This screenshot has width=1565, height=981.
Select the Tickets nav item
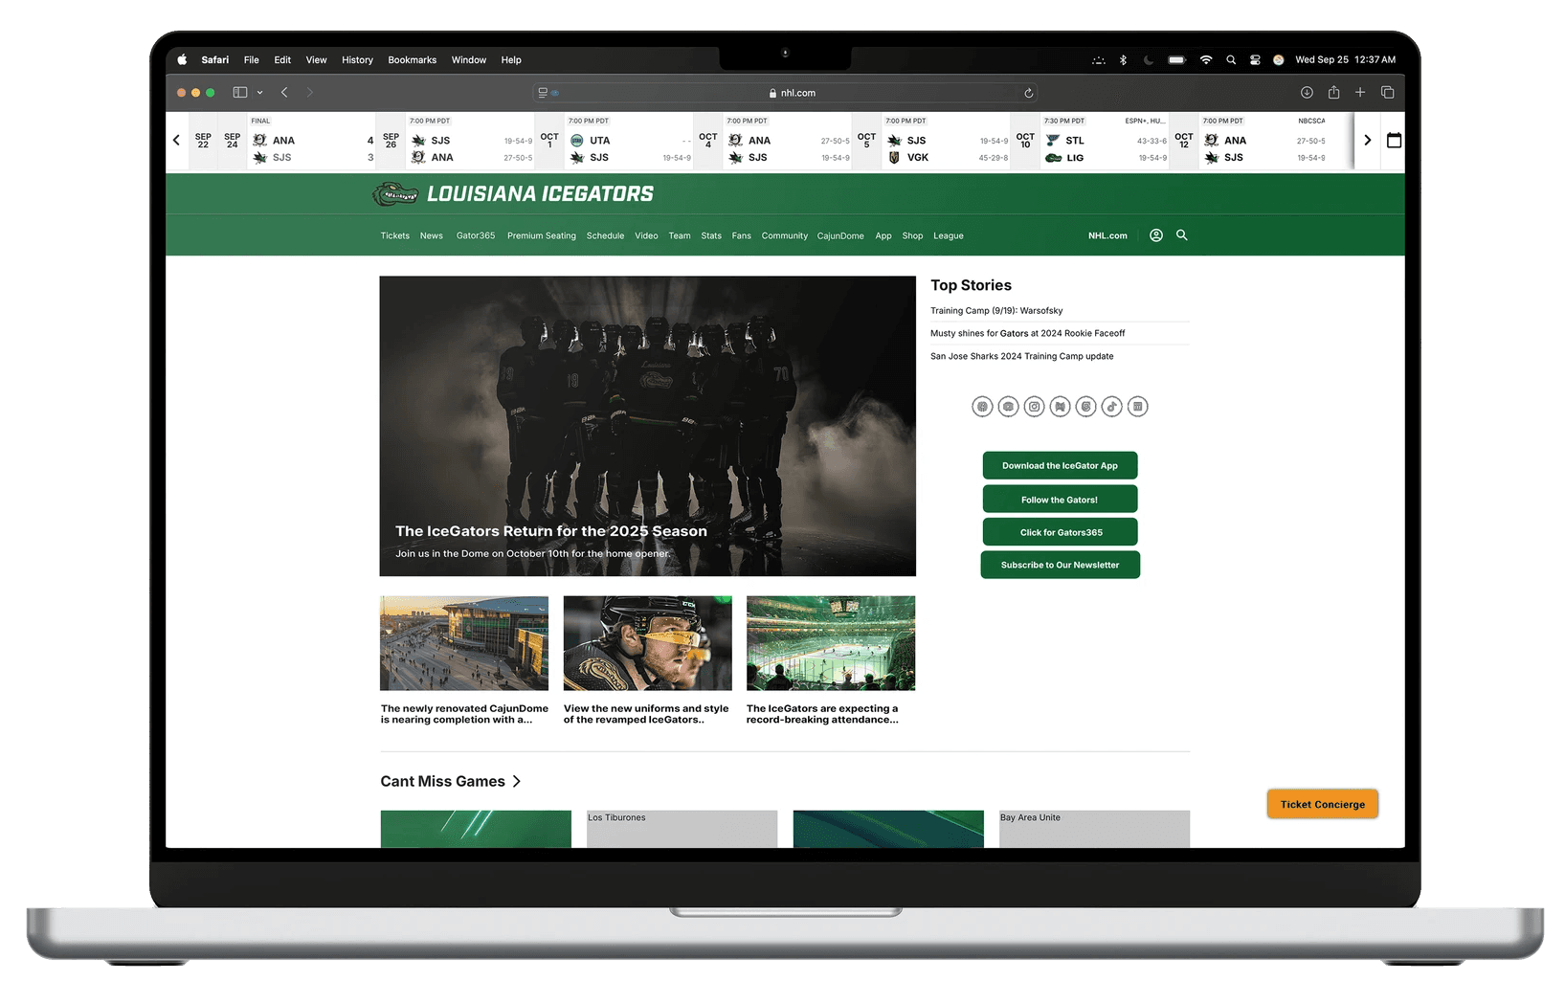[x=394, y=235]
